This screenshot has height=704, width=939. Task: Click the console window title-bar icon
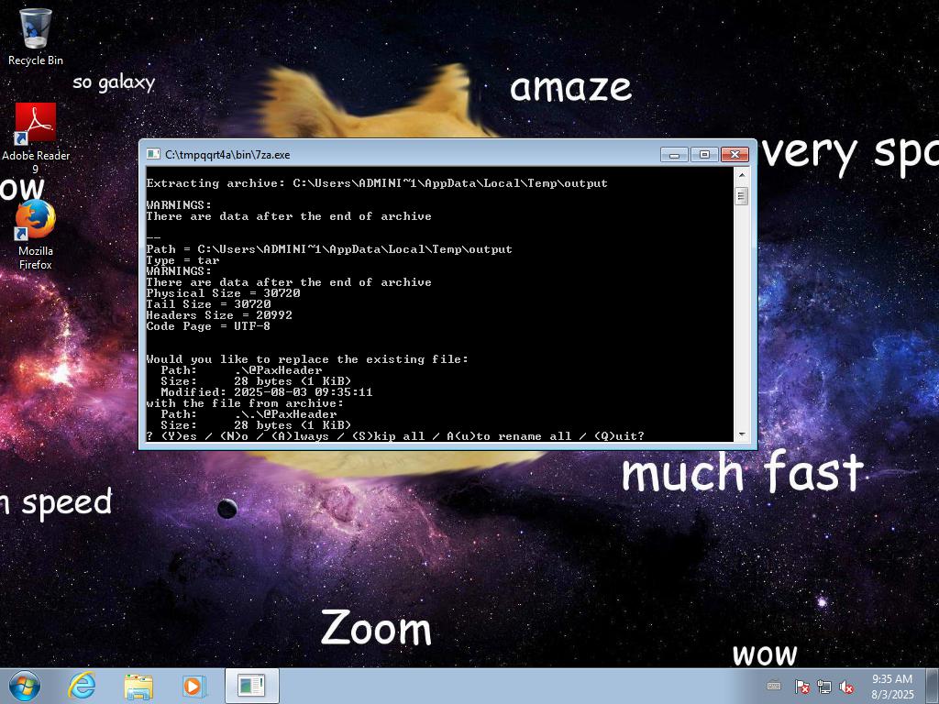[153, 154]
